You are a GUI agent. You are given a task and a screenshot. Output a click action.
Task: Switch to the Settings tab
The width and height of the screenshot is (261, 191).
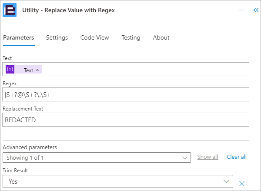[x=57, y=37]
